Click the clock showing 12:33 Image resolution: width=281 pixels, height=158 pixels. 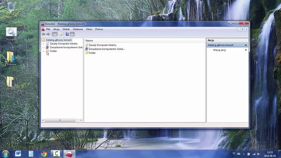tap(270, 152)
